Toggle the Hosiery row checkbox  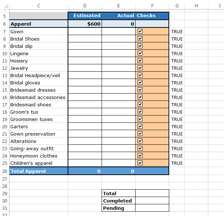coord(140,60)
